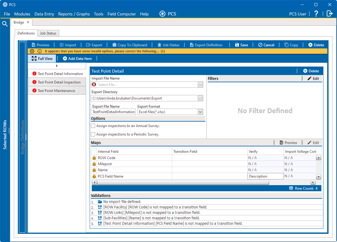Edit the Maps section
Viewport: 337px width, 242px height.
(x=313, y=142)
